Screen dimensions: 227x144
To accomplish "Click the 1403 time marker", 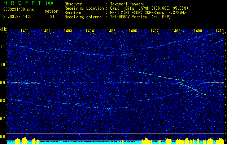I will pyautogui.click(x=68, y=31).
